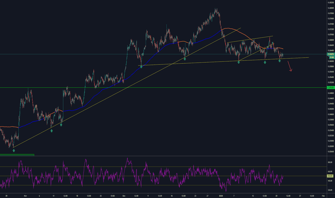335x198 pixels.
Task: Select the green rectangle at bottom-left of chart
Action: point(17,155)
